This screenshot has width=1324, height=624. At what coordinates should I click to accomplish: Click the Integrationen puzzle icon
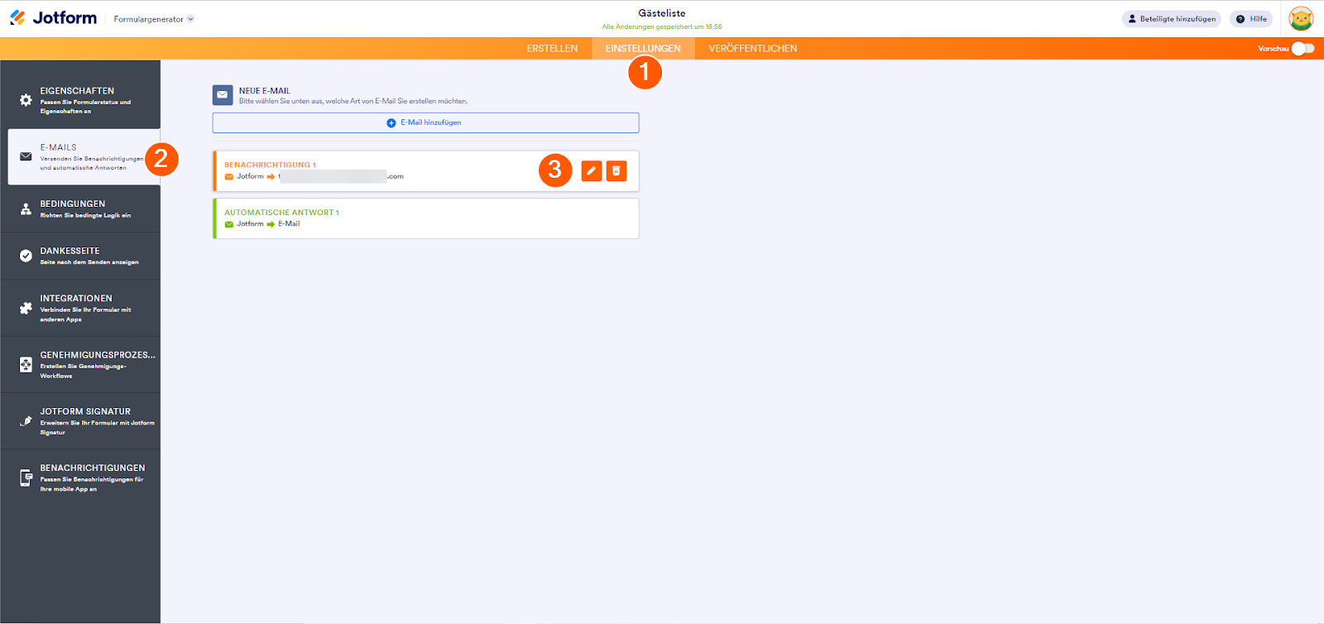(x=26, y=308)
